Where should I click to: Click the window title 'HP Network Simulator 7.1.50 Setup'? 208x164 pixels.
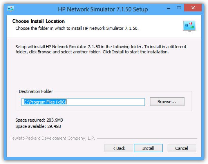[103, 9]
